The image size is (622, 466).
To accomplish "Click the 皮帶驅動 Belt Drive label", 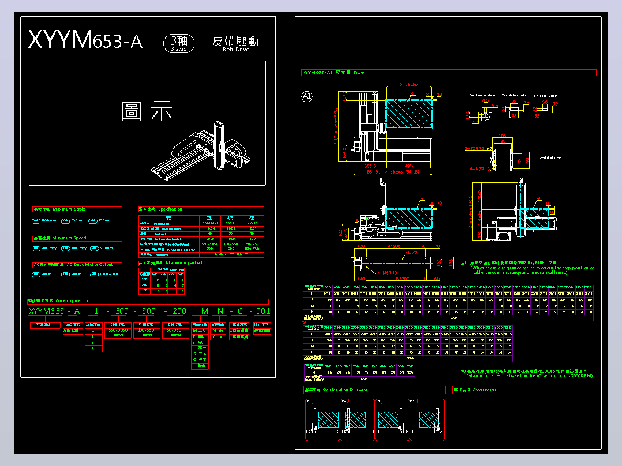I will pyautogui.click(x=235, y=44).
